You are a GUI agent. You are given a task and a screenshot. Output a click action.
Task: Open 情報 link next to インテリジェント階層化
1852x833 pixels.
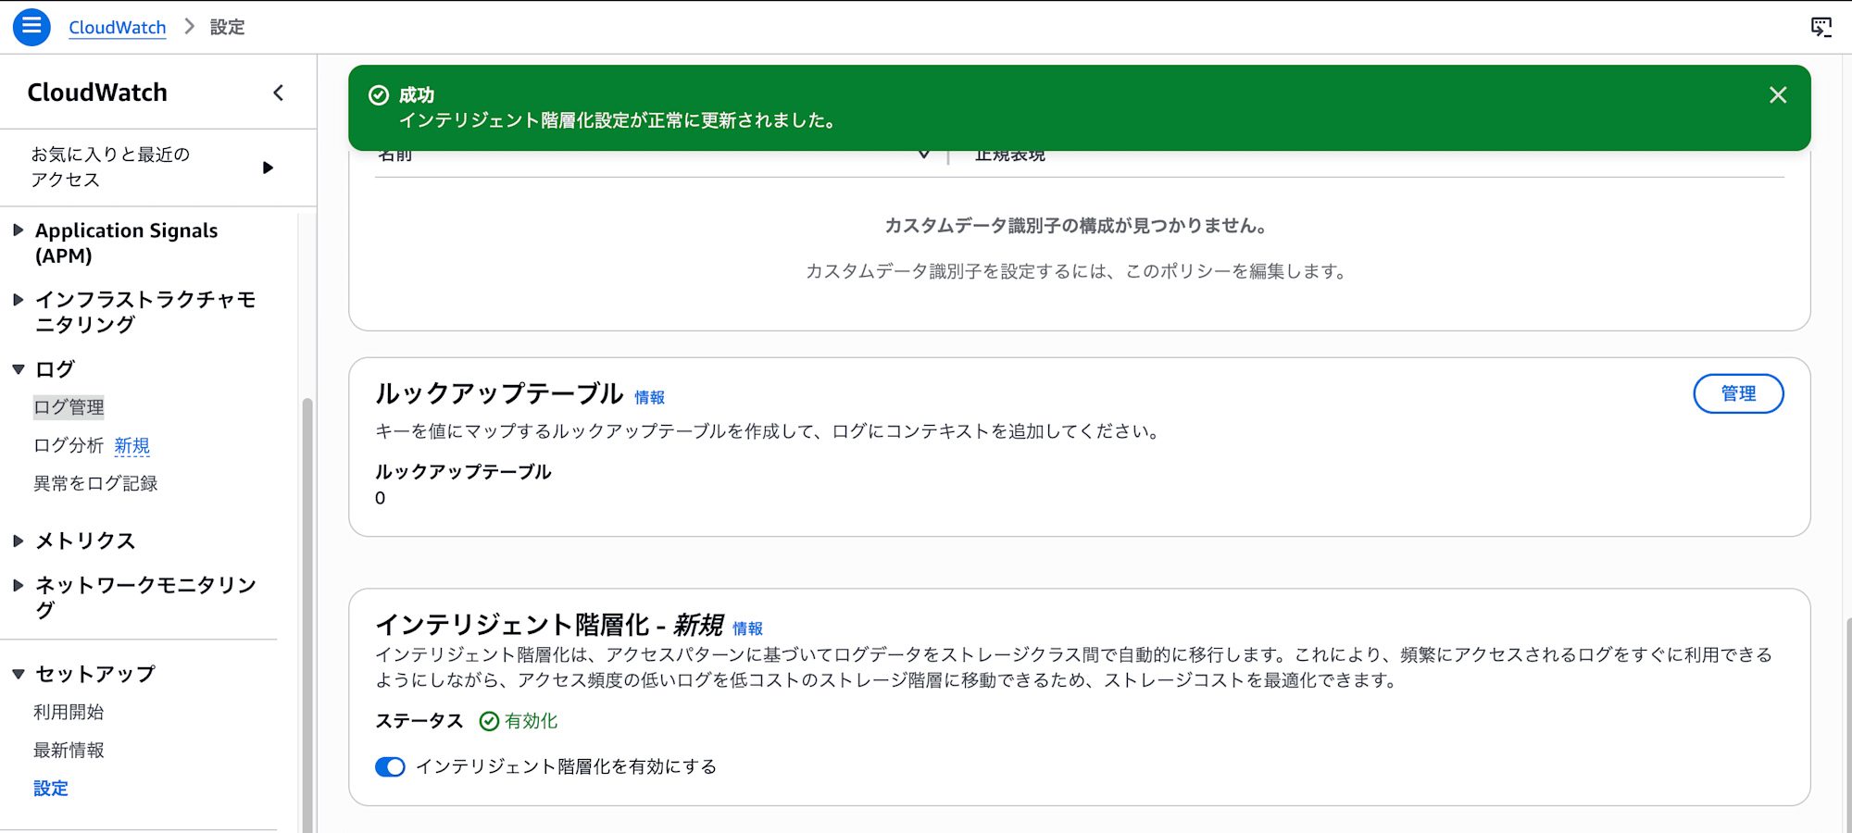(747, 628)
